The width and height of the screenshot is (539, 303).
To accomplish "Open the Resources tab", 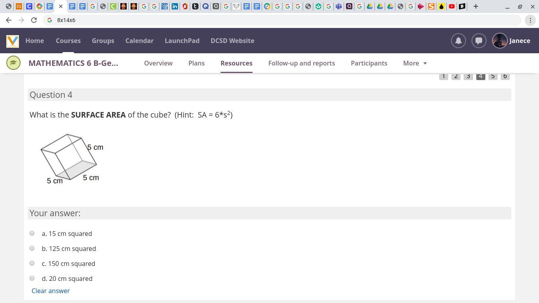I will tap(236, 63).
